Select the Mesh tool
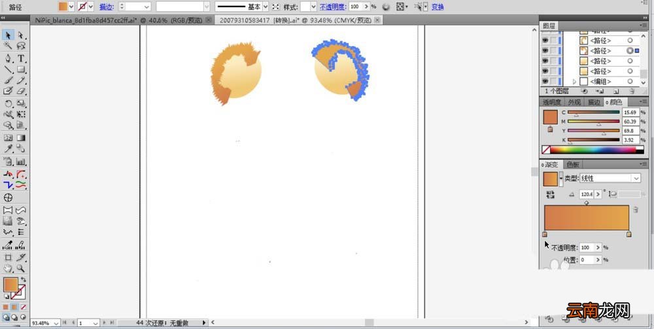This screenshot has width=654, height=329. tap(9, 137)
